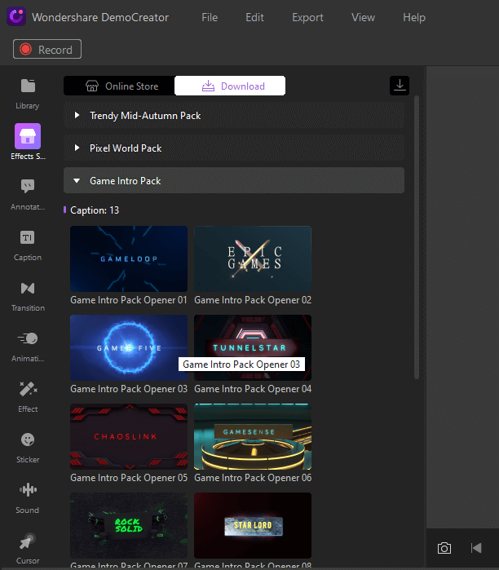The width and height of the screenshot is (499, 570).
Task: Open the Sticker panel
Action: coord(28,448)
